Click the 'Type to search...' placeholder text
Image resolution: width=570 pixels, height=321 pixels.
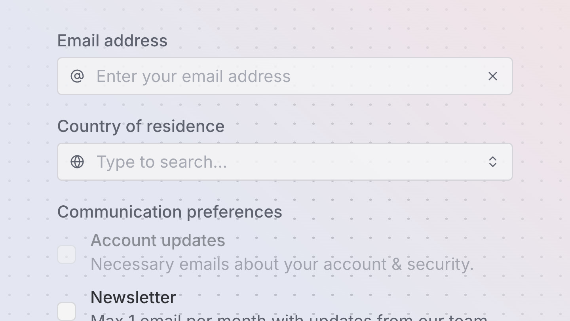(161, 162)
